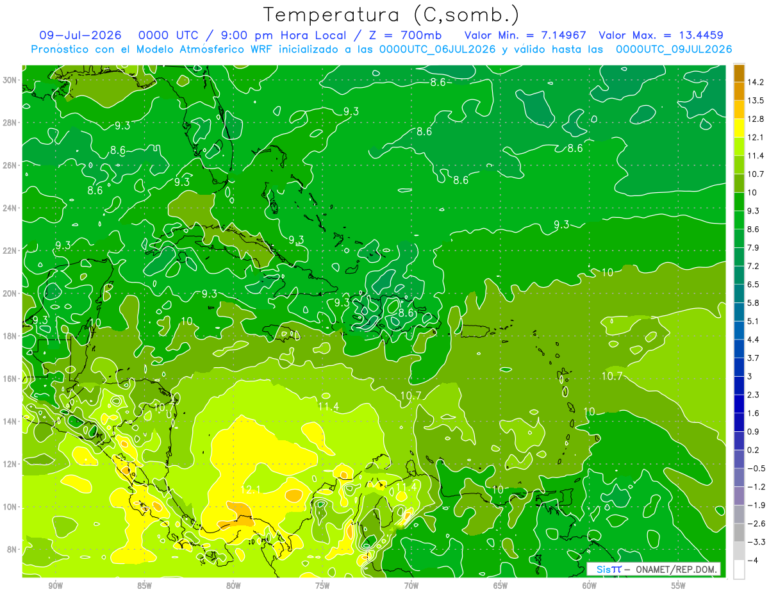Click the colorbar swatch above 14.2
769x594 pixels.
coord(739,73)
